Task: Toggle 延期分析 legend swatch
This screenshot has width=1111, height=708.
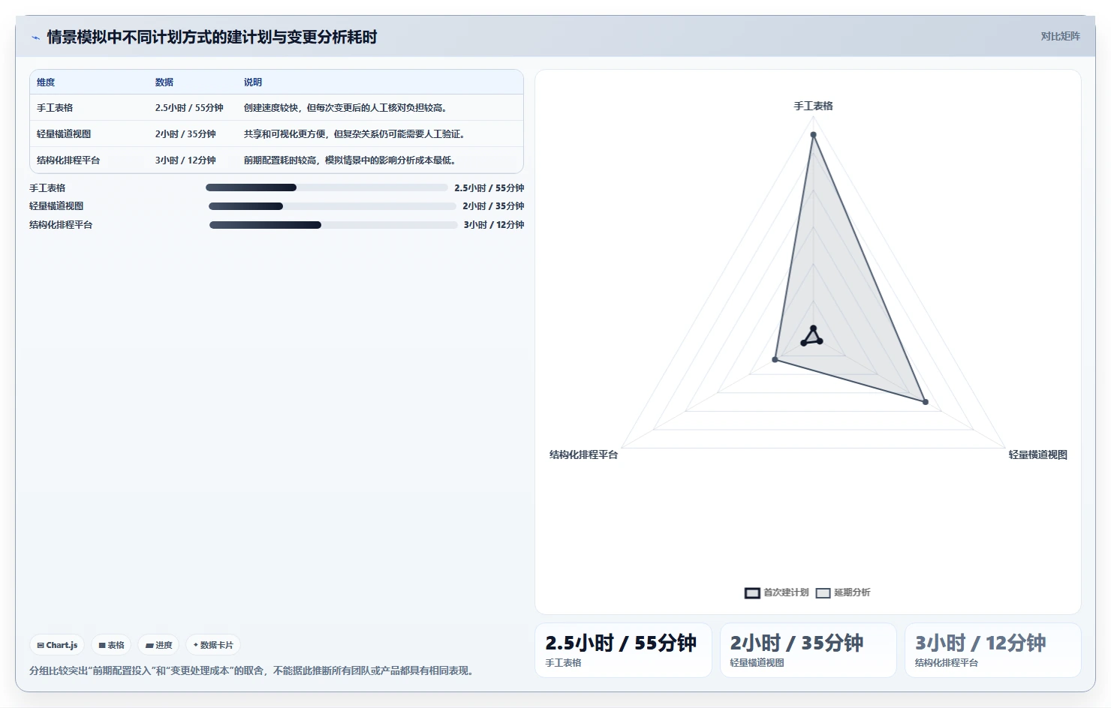Action: [x=823, y=592]
